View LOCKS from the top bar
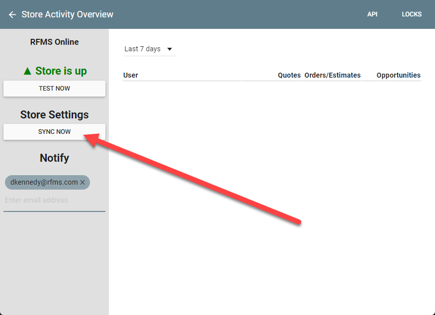 point(412,14)
